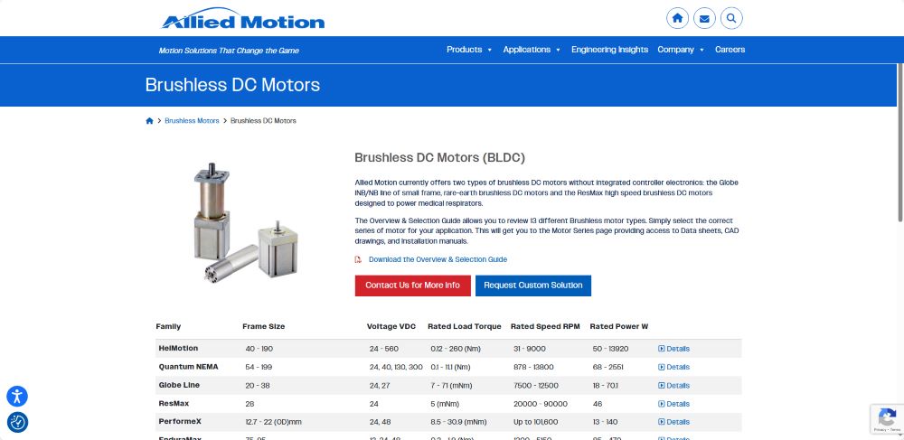Viewport: 904px width, 440px height.
Task: Click the Rated Power W column header
Action: (619, 326)
